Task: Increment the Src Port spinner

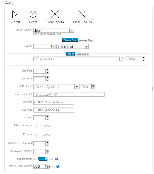Action: [47, 70]
